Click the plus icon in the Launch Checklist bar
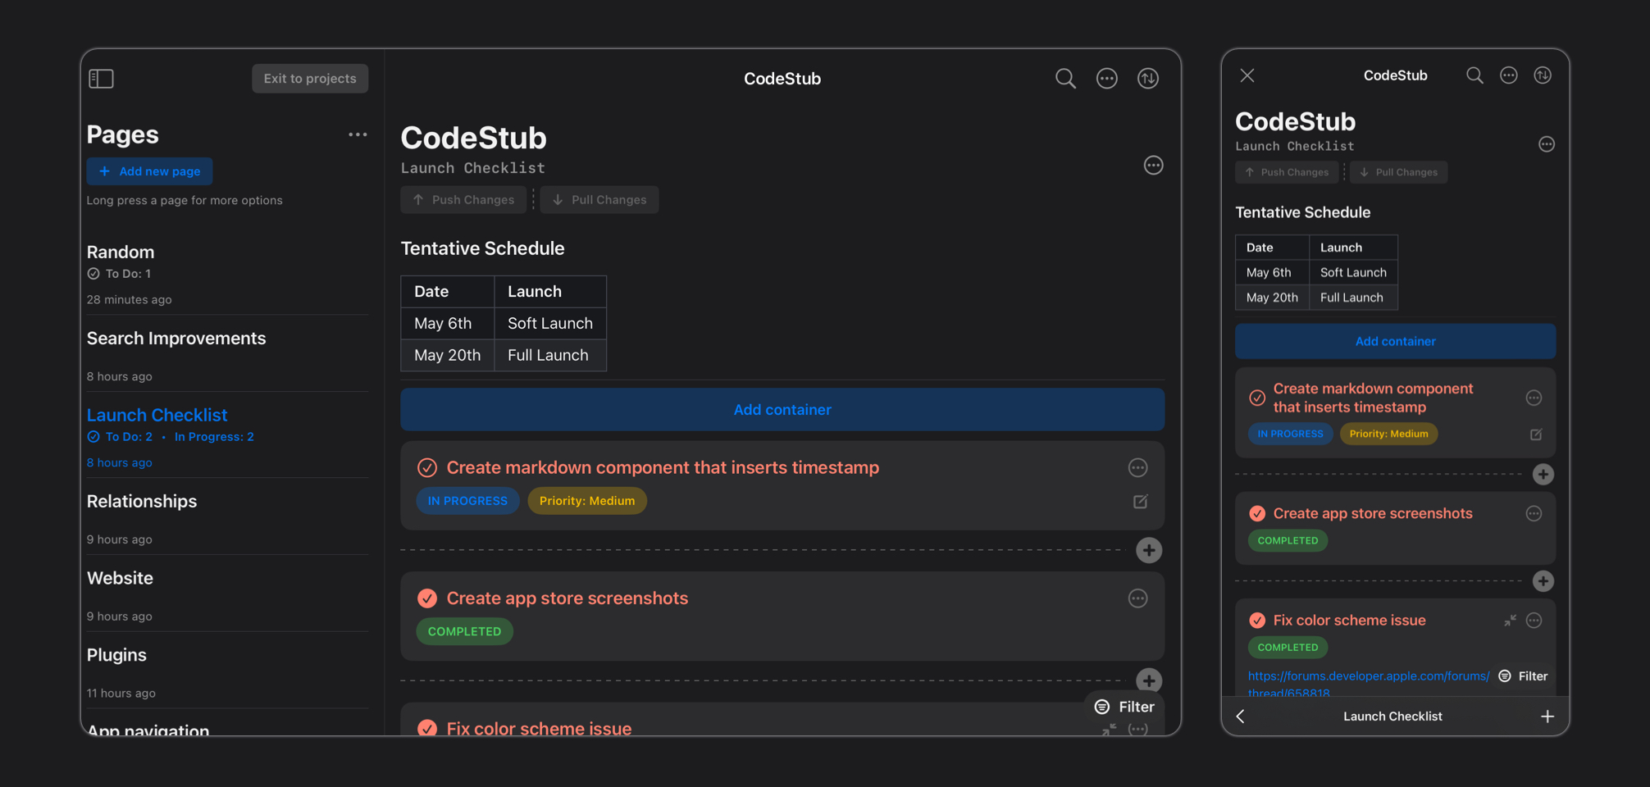The height and width of the screenshot is (787, 1650). click(x=1547, y=716)
